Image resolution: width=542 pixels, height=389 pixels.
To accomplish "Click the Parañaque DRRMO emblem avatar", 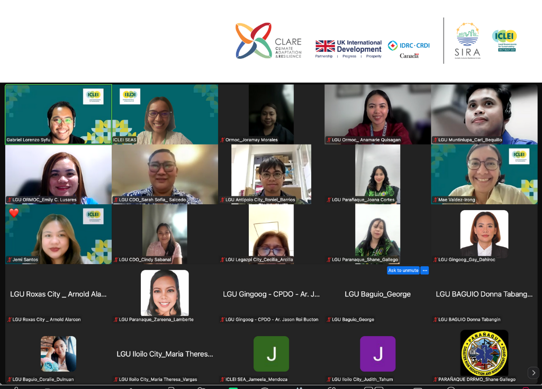I will point(484,353).
